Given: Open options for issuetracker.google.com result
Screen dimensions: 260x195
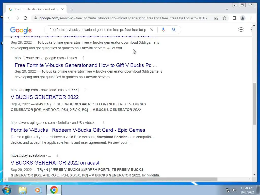Looking at the screenshot, I should click(x=83, y=58).
